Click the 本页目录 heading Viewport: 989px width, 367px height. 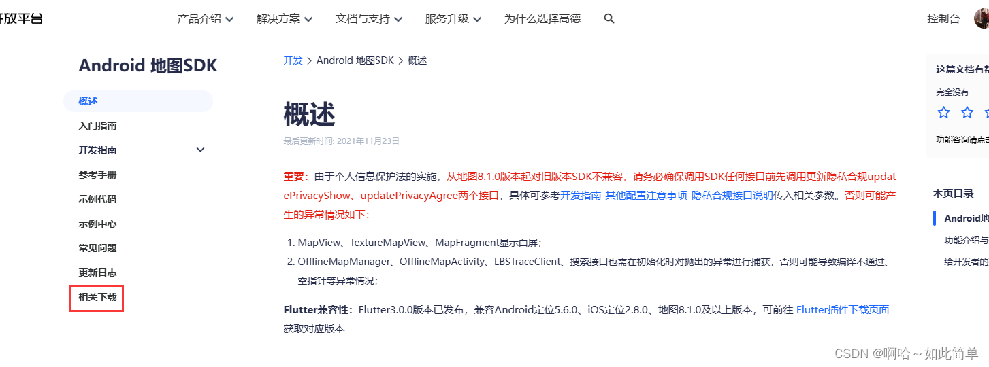tap(953, 194)
